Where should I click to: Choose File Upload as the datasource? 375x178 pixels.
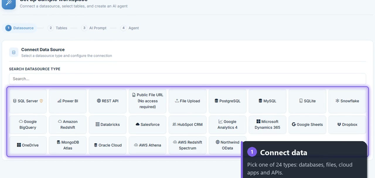187,101
